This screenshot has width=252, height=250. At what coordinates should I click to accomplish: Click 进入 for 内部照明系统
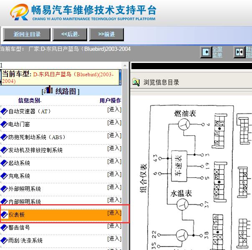tap(114, 200)
